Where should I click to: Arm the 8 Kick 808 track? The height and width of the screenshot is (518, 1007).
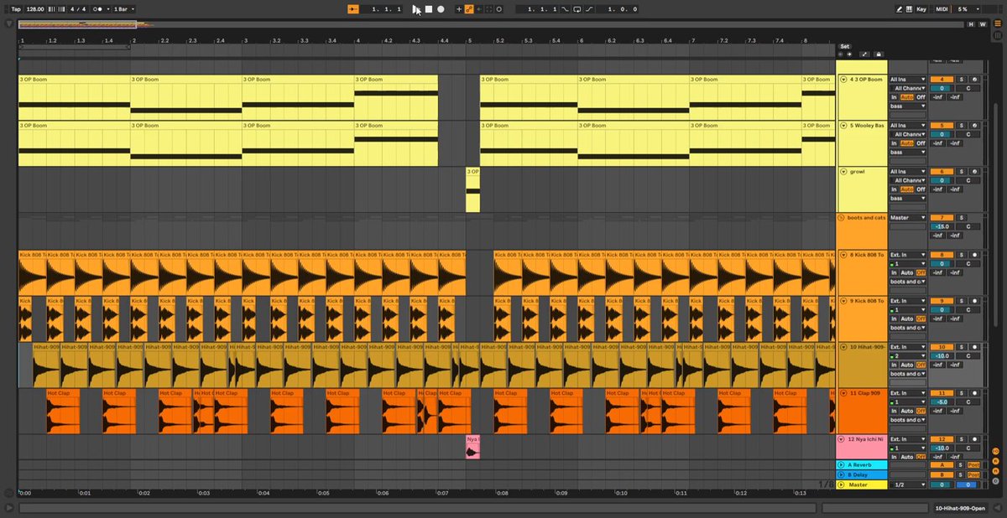974,255
